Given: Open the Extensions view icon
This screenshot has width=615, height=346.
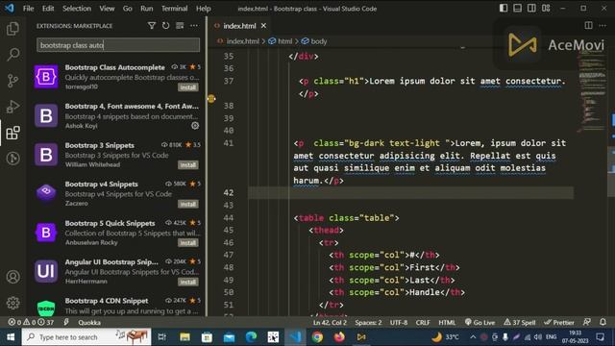Looking at the screenshot, I should [x=12, y=133].
